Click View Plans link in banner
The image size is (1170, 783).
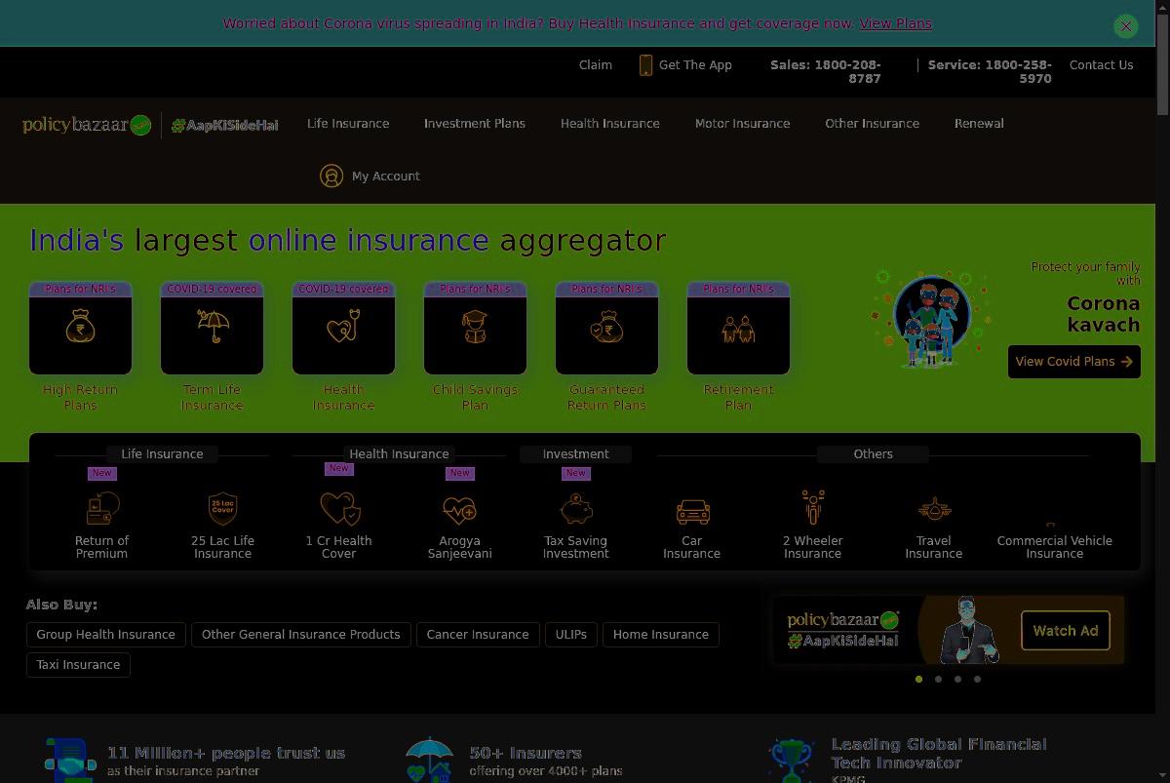click(896, 23)
